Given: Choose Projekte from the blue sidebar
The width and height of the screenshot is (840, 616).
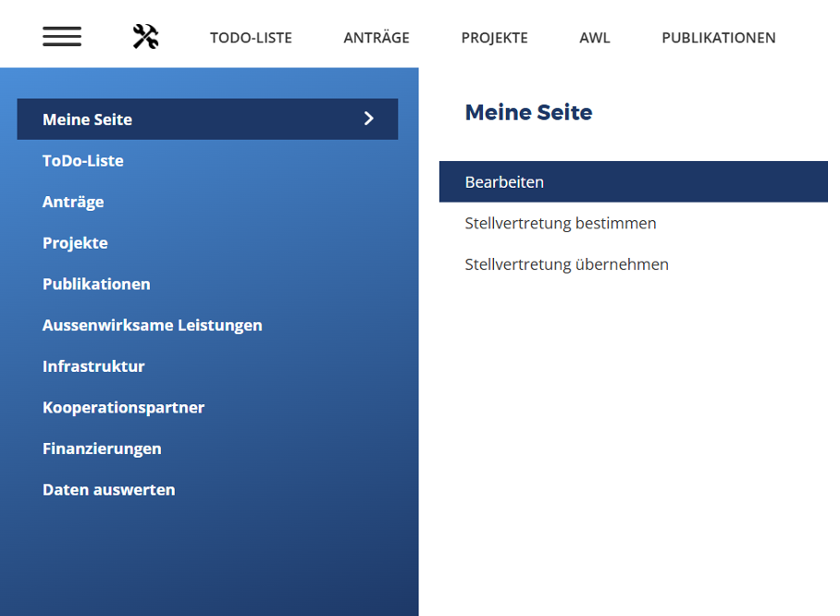Looking at the screenshot, I should 75,243.
